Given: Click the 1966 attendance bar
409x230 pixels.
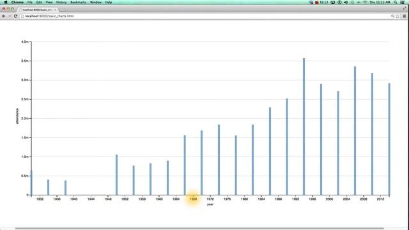Looking at the screenshot, I should pos(185,165).
